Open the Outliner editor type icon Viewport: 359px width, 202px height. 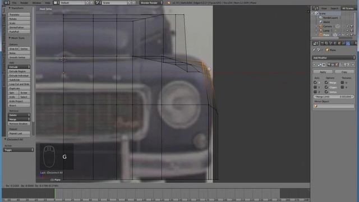point(315,8)
